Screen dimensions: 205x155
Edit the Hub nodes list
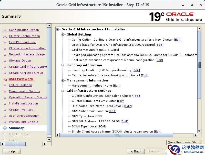click(128, 106)
